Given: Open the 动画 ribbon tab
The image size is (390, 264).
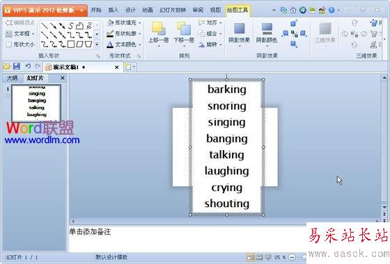Looking at the screenshot, I should click(148, 10).
